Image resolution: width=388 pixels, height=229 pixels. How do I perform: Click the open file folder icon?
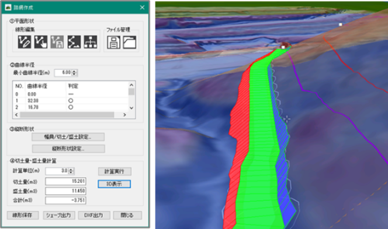coord(130,42)
